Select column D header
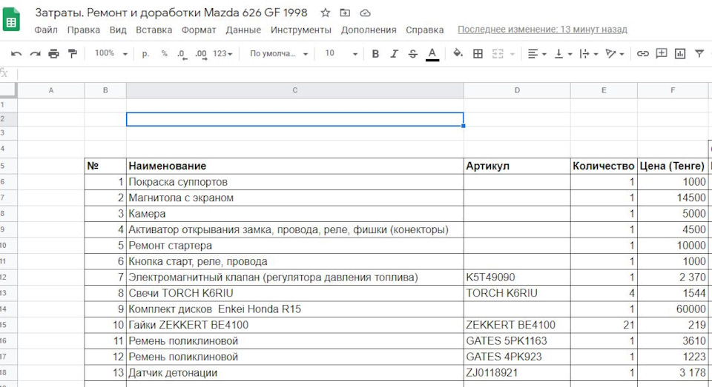 click(x=517, y=90)
